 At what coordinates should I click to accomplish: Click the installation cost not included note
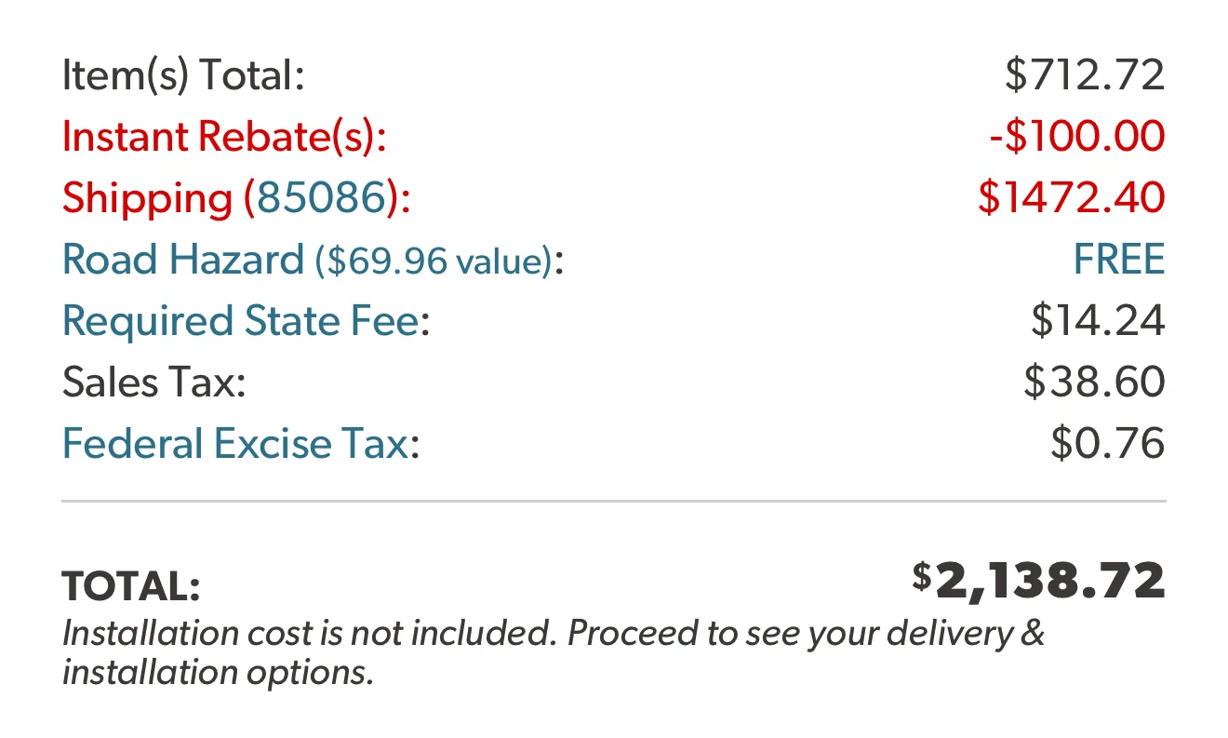554,652
